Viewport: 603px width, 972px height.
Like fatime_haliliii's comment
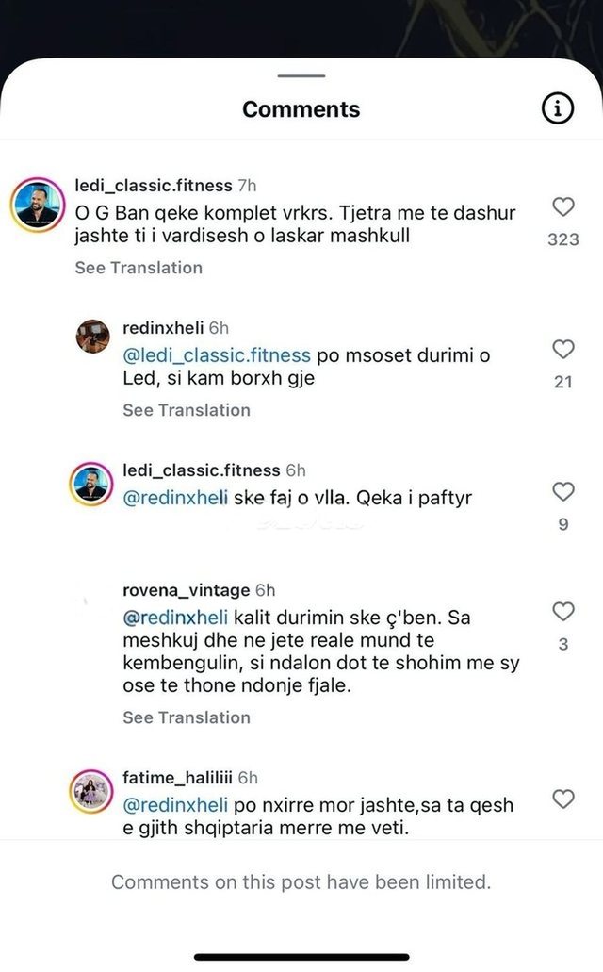tap(562, 800)
